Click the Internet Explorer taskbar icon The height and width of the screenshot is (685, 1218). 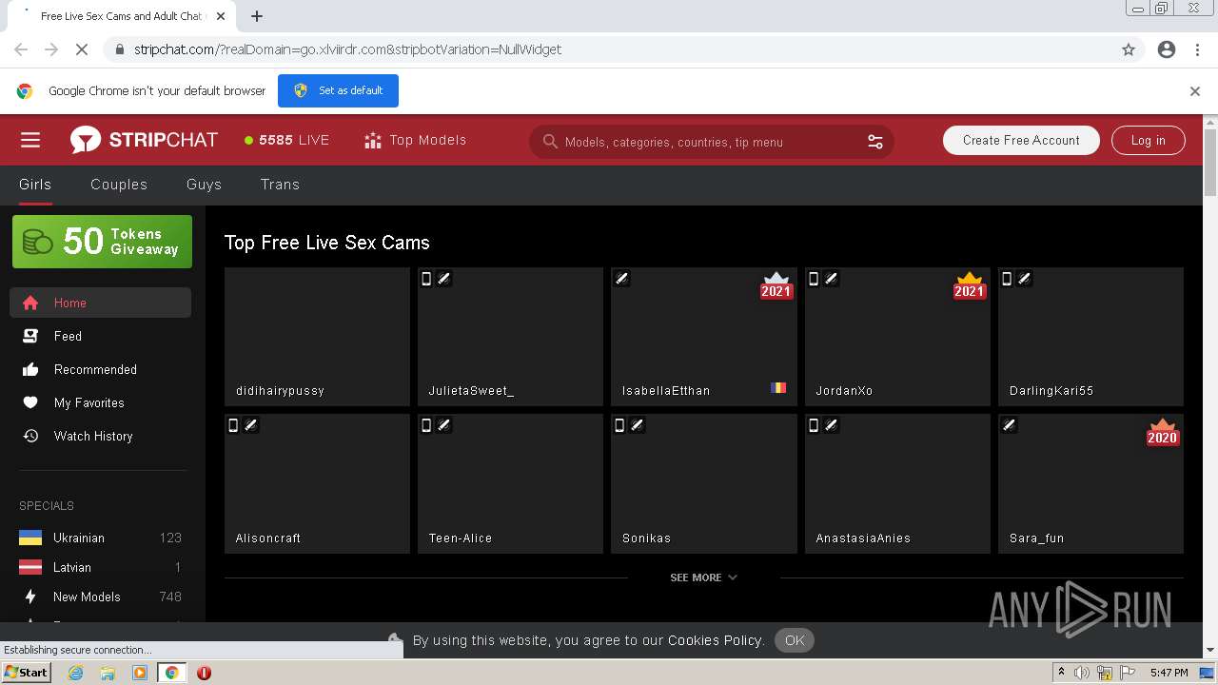[76, 673]
